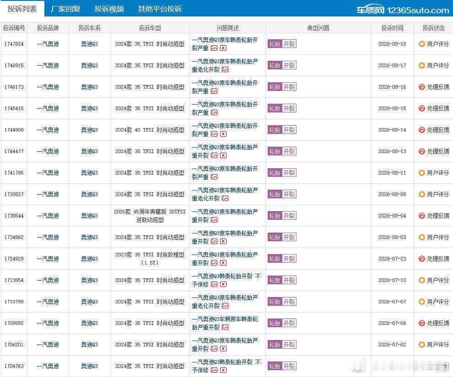Open 用户评分 status for complaint 1746915
Image resolution: width=453 pixels, height=377 pixels.
point(434,65)
